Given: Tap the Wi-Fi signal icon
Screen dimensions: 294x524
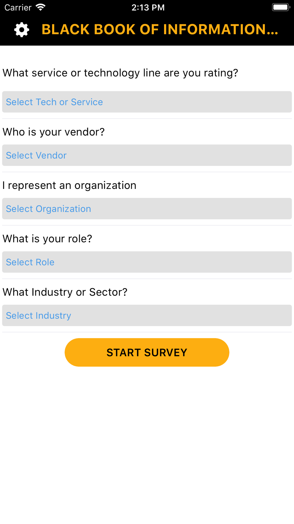Looking at the screenshot, I should click(40, 7).
